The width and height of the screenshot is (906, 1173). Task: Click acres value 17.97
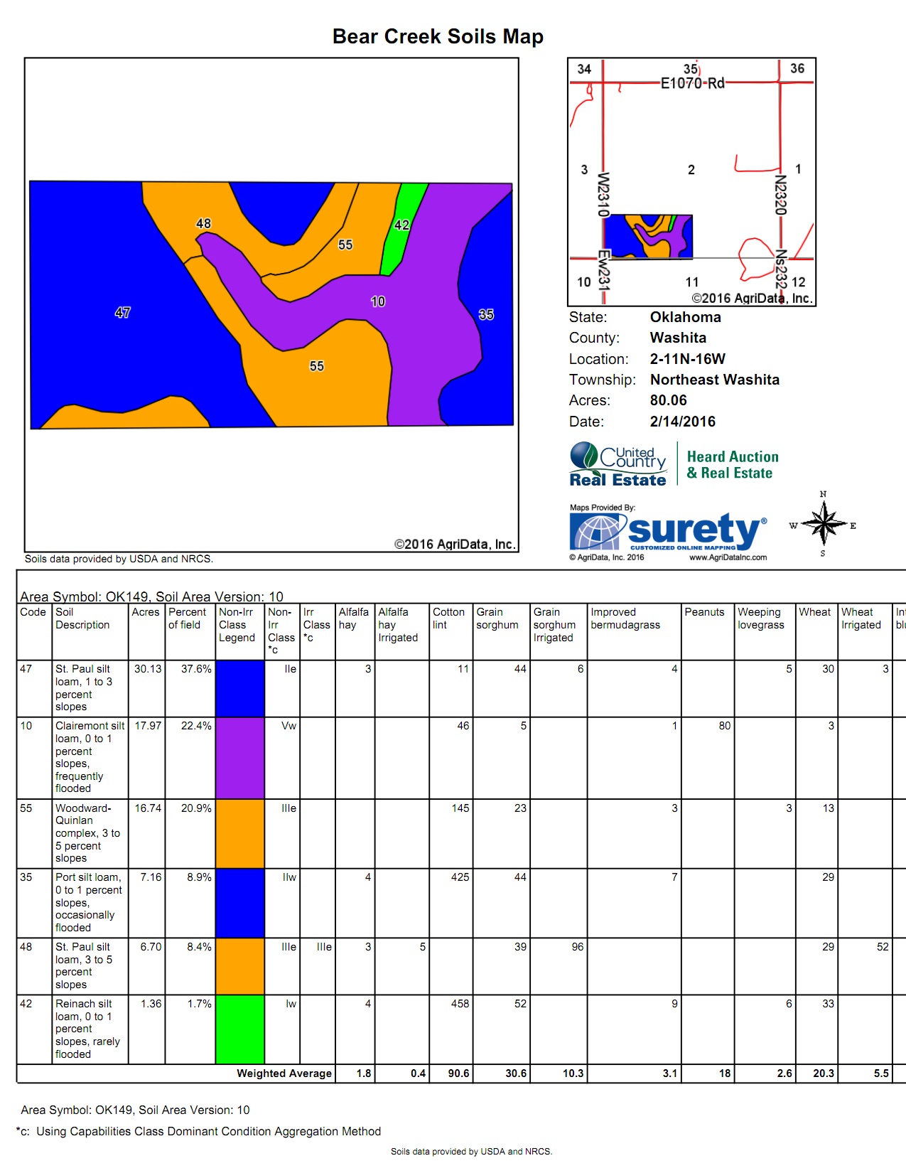148,726
